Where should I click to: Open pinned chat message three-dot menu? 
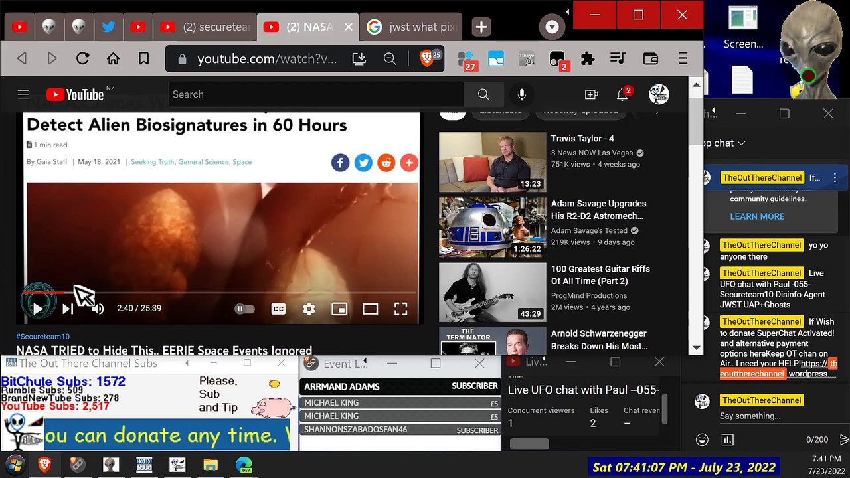click(x=835, y=178)
